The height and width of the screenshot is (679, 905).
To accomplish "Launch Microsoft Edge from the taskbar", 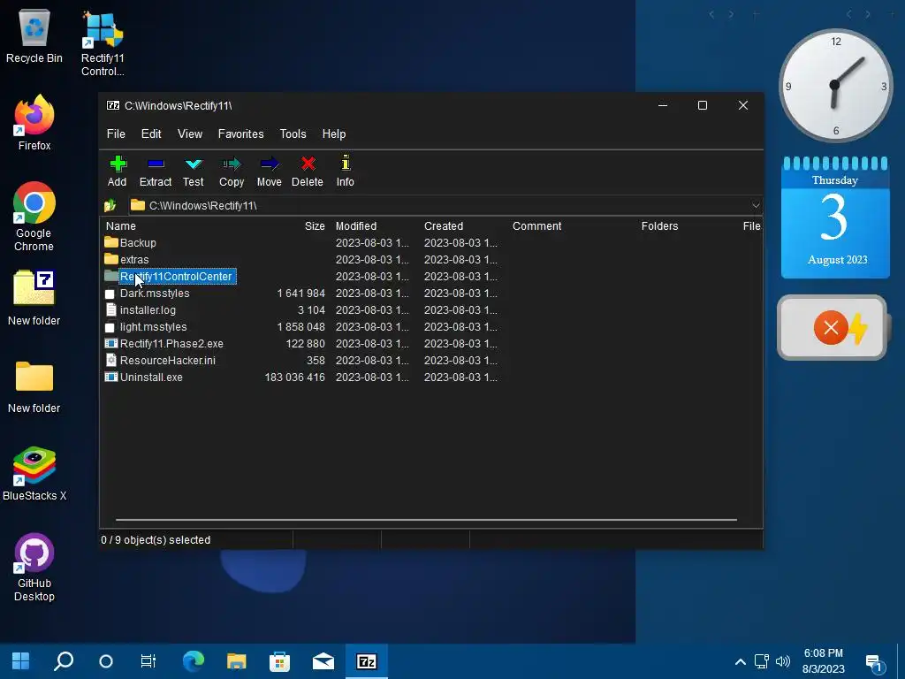I will pos(194,661).
